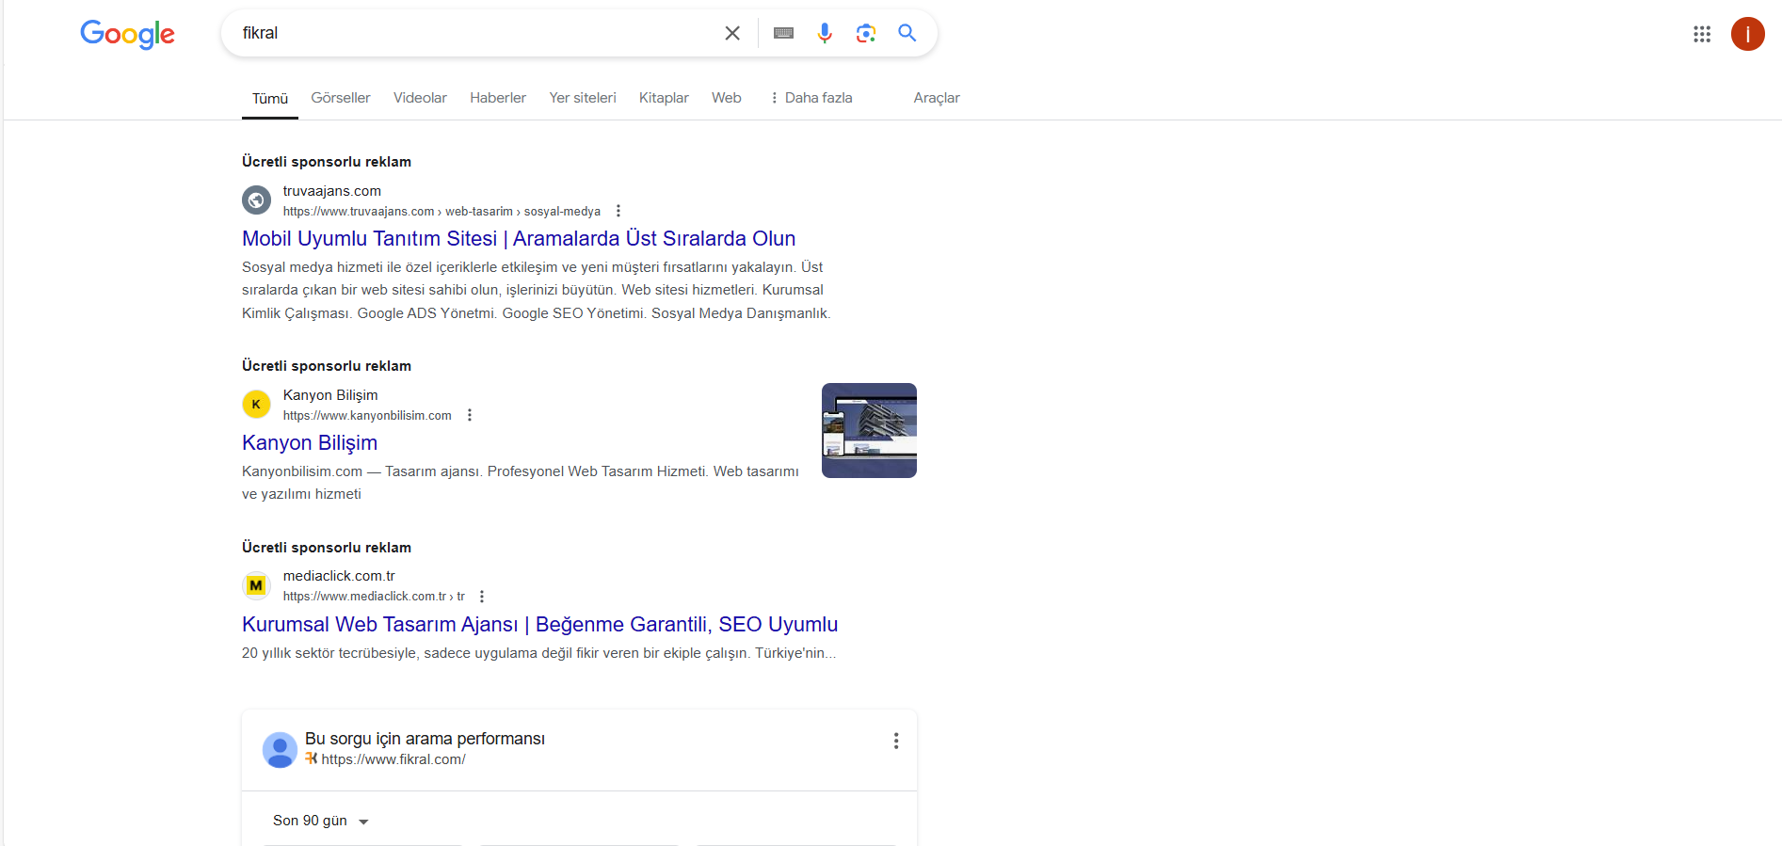Open the Araçlar search tools

click(937, 98)
